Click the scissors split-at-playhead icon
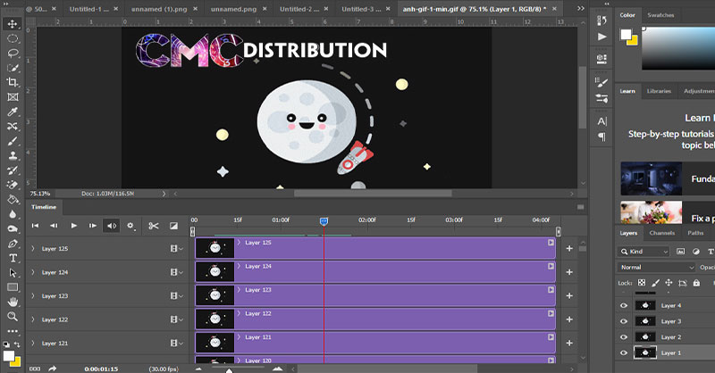The height and width of the screenshot is (373, 715). (153, 226)
